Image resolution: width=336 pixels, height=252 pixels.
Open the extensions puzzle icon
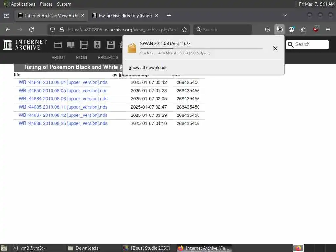click(303, 30)
